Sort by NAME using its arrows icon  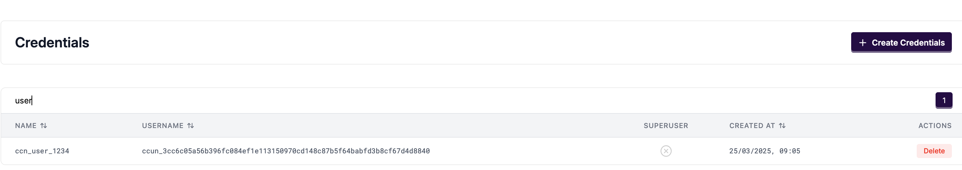click(x=44, y=126)
